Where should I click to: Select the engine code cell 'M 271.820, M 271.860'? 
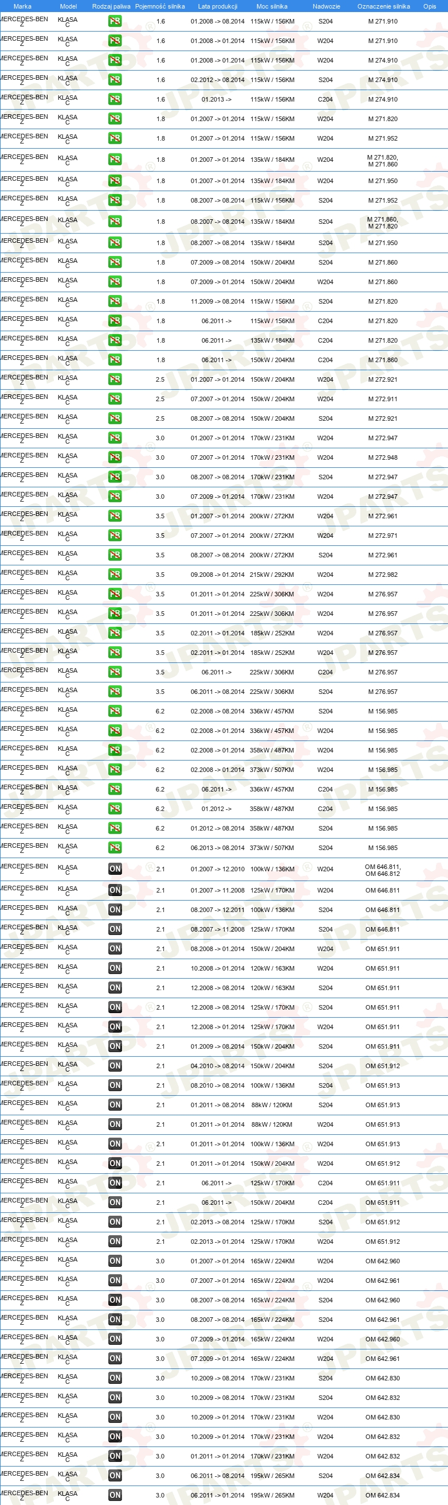[x=383, y=161]
